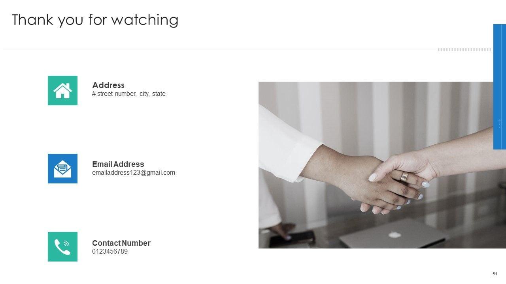Screen dimensions: 506x284
Task: Click the phone number 0123456789
Action: [x=110, y=252]
